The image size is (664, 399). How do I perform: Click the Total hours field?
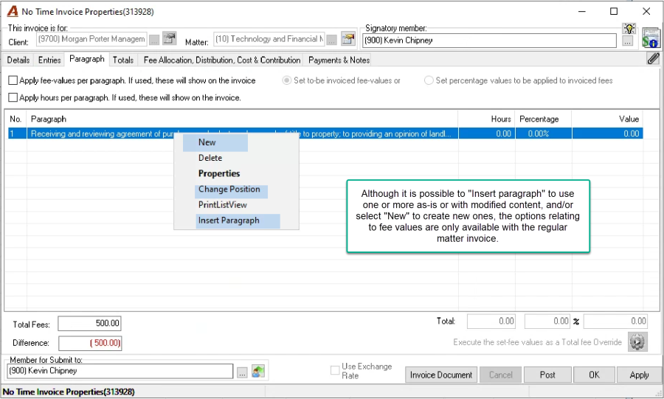pyautogui.click(x=491, y=322)
